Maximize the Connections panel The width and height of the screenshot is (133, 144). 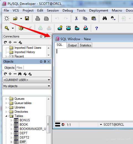point(41,37)
